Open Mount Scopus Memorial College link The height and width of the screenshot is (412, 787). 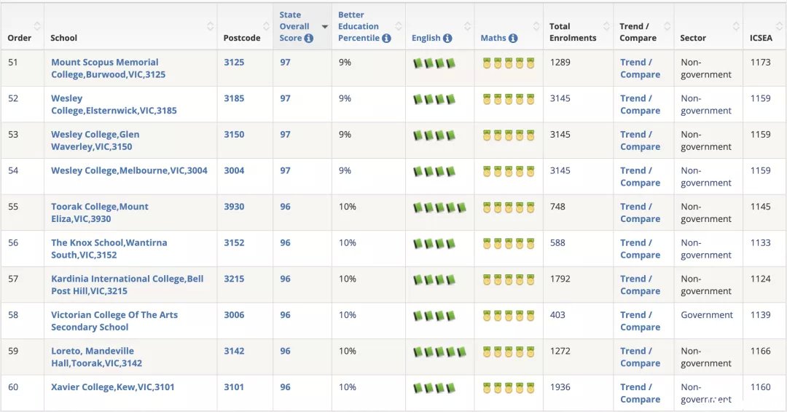tap(109, 68)
